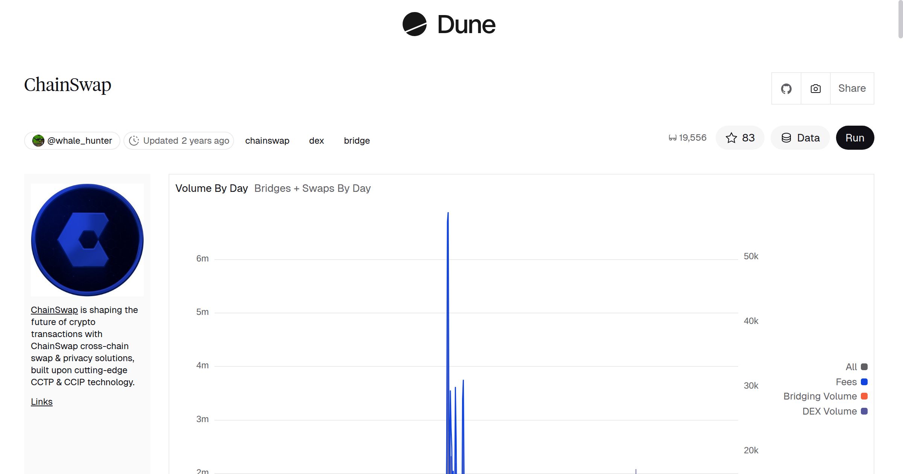Open the GitHub icon near Share
This screenshot has width=903, height=474.
coord(786,88)
